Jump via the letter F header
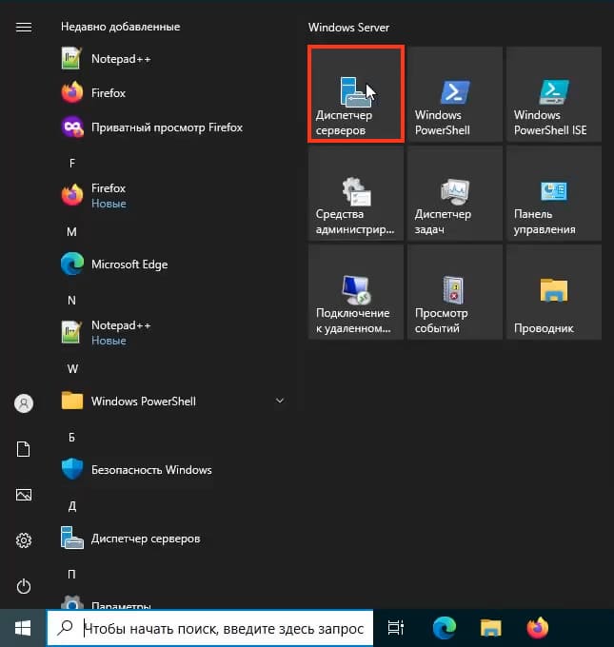 [72, 164]
